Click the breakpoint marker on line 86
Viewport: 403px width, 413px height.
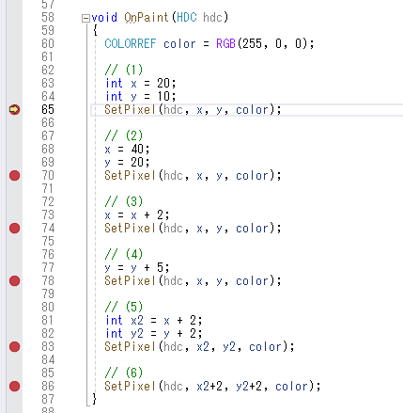coord(14,386)
